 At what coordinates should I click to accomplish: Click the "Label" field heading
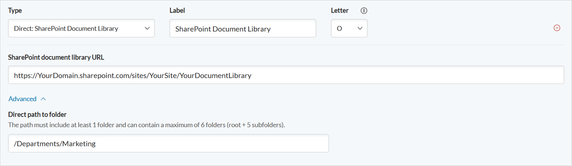point(177,11)
